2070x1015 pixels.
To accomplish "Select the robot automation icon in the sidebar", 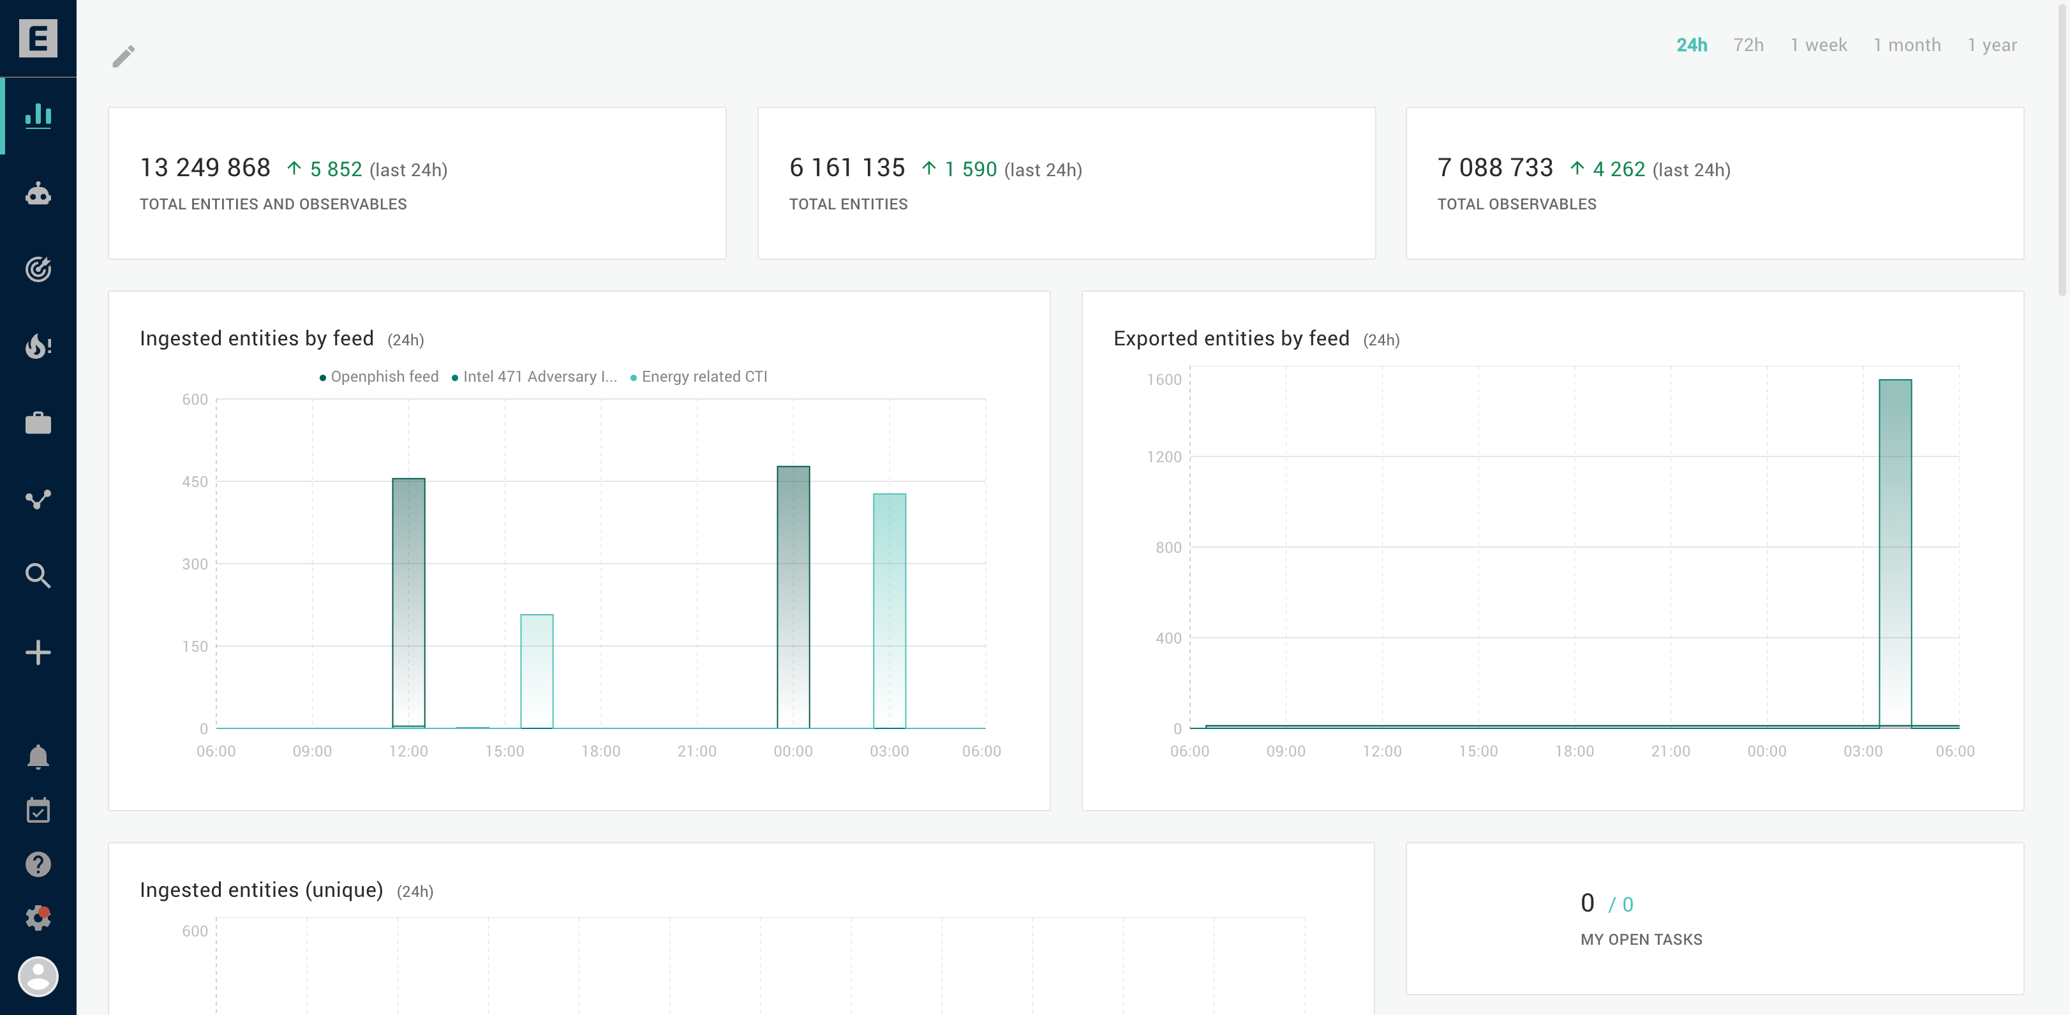I will [x=38, y=193].
